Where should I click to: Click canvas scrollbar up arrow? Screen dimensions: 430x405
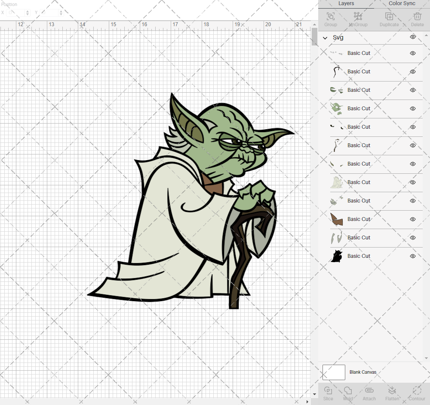[x=315, y=24]
